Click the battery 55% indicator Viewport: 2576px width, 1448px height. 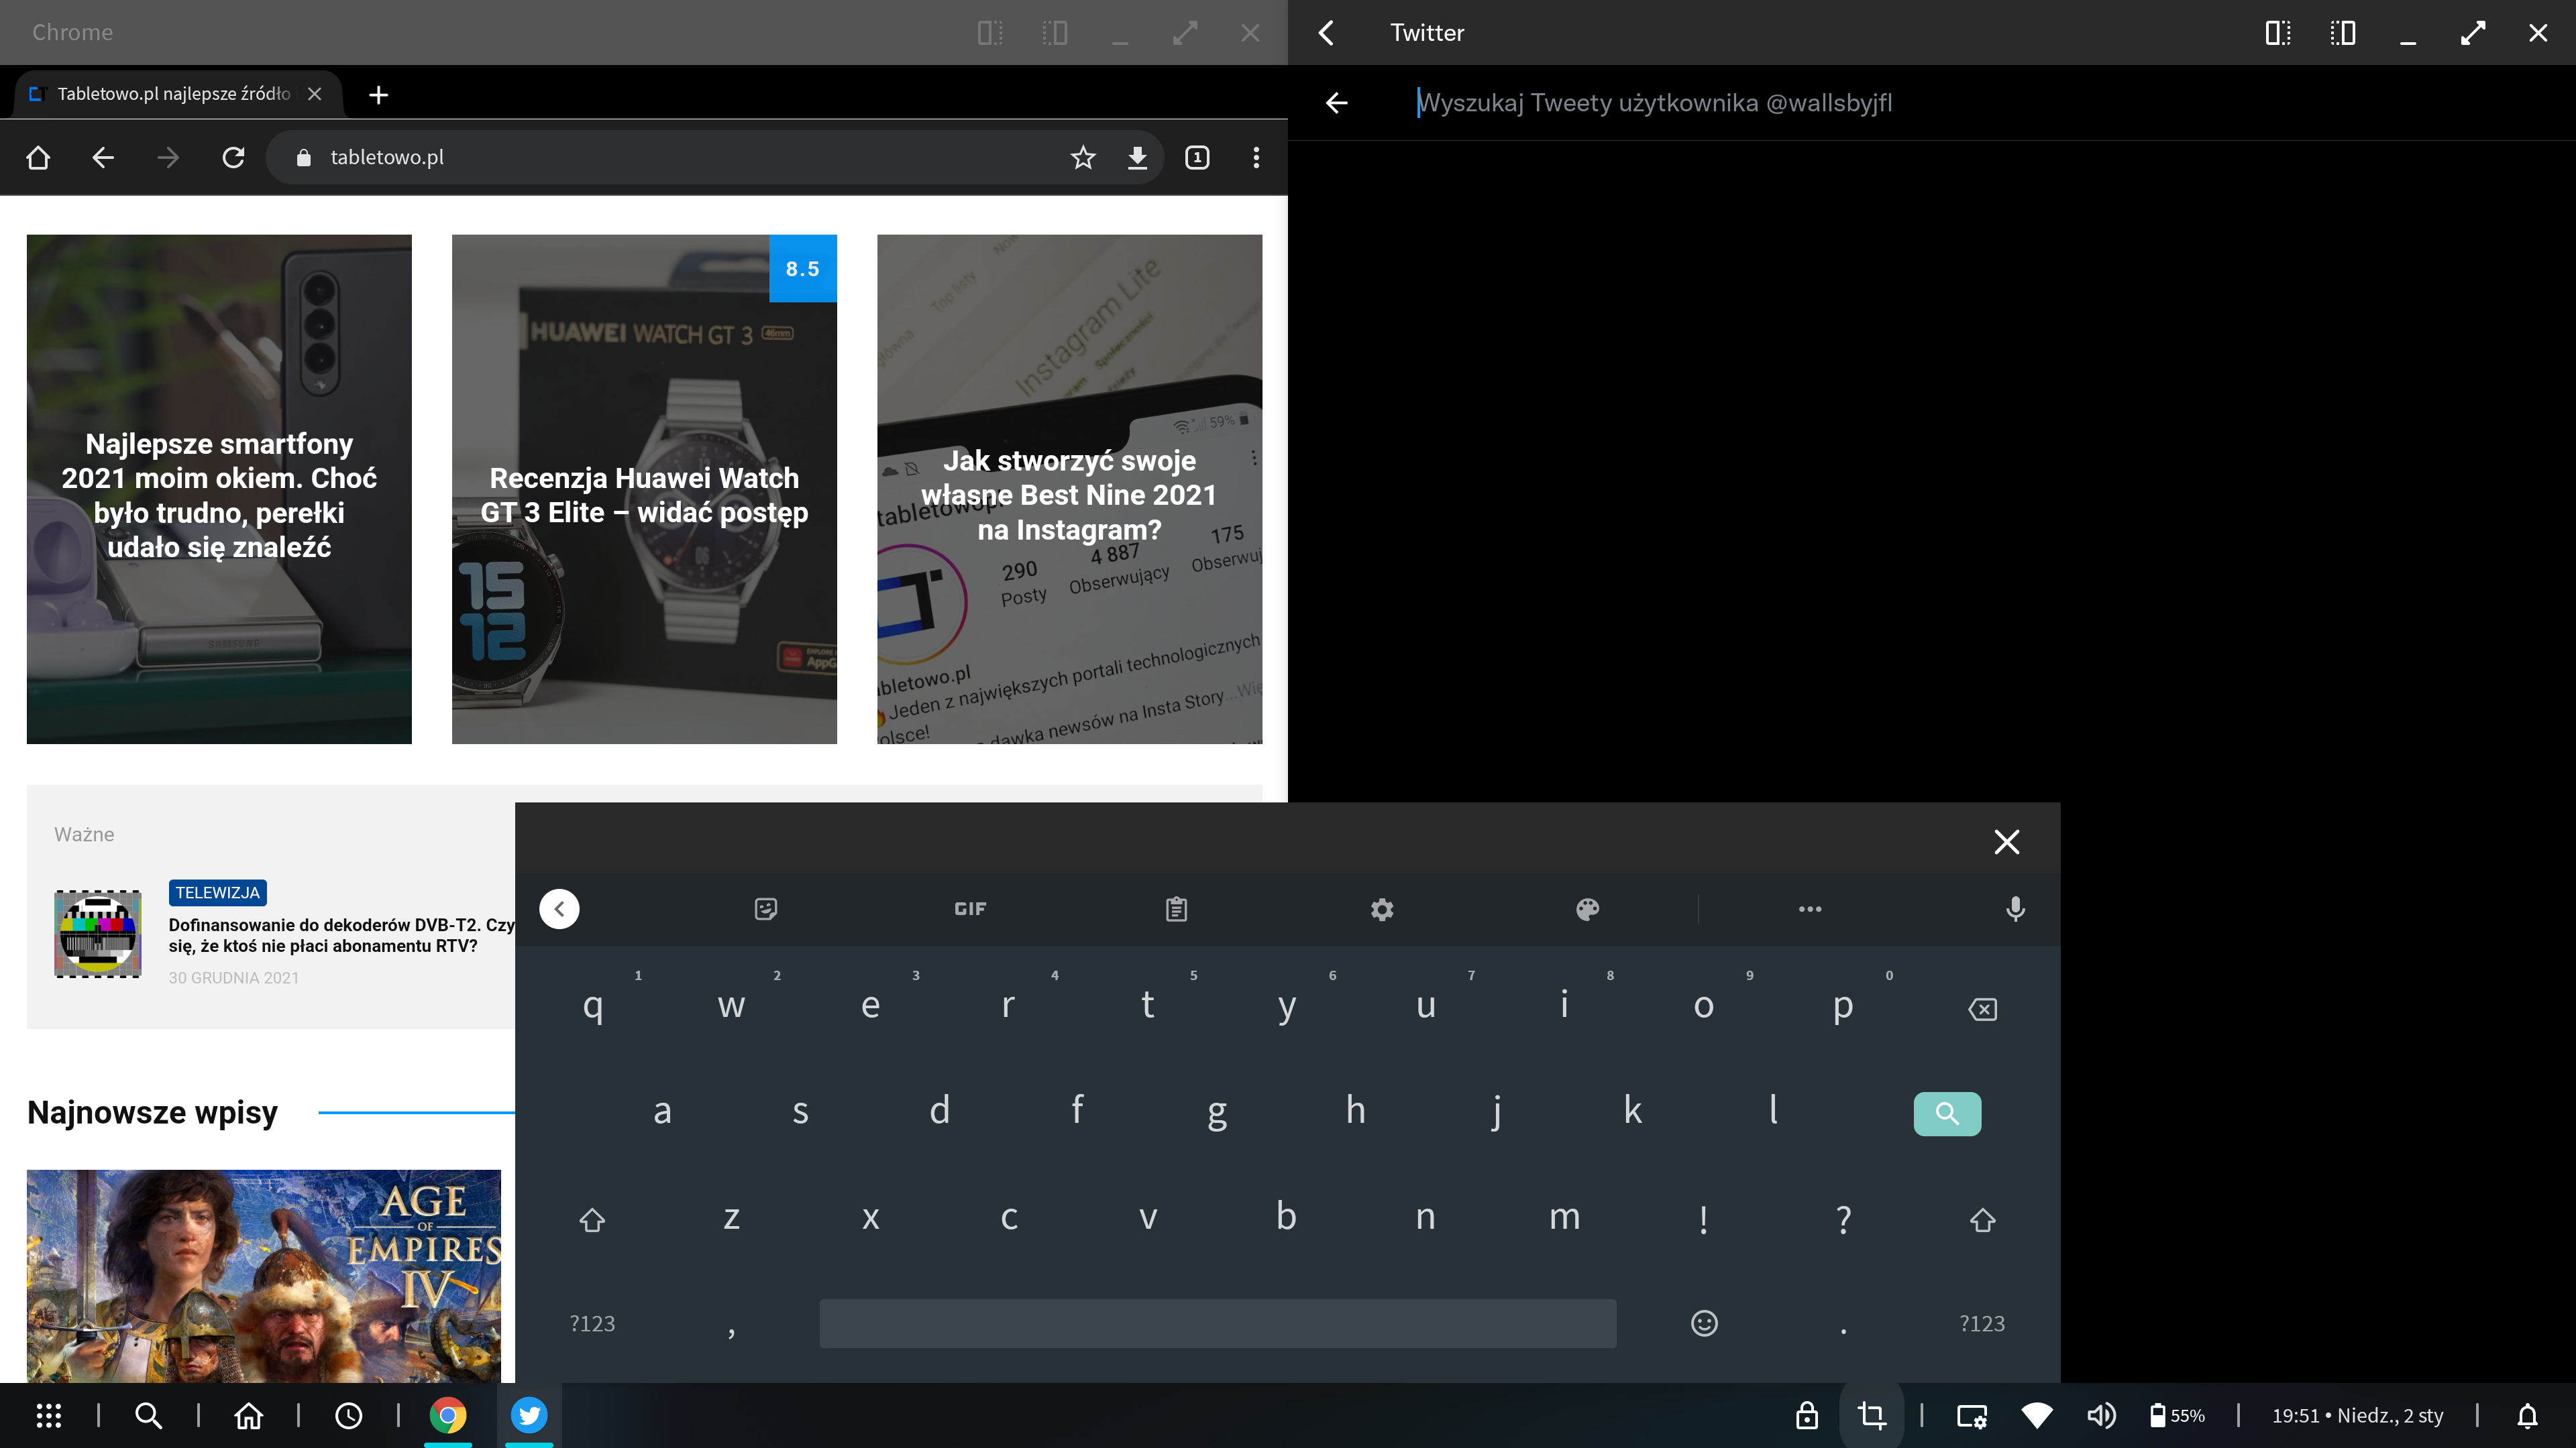[2177, 1415]
